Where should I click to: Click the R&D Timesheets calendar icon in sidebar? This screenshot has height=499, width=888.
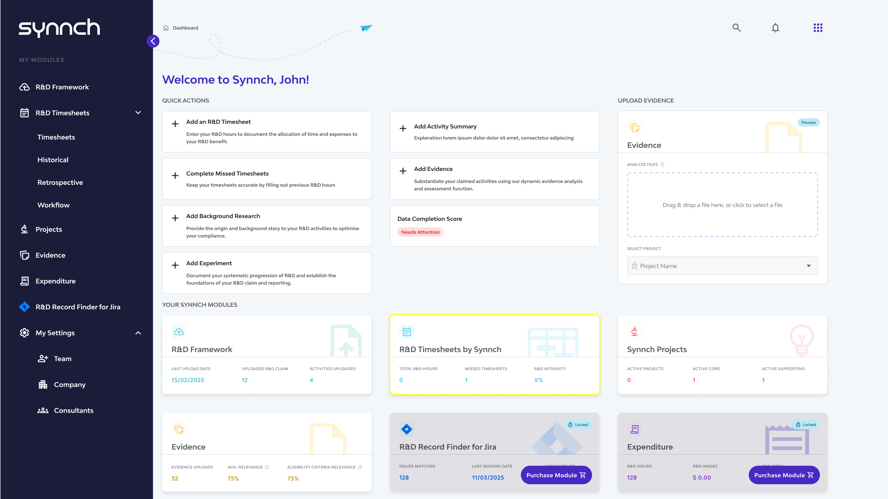[x=24, y=113]
